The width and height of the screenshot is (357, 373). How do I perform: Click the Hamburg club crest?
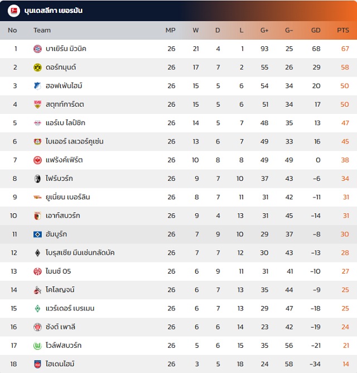37,235
